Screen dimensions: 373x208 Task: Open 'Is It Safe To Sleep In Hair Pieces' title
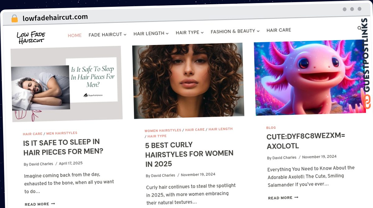(x=63, y=147)
